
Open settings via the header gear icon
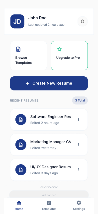click(x=82, y=21)
